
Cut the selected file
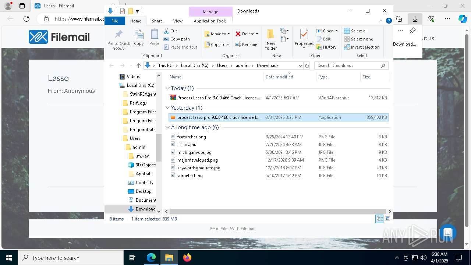[x=170, y=31]
